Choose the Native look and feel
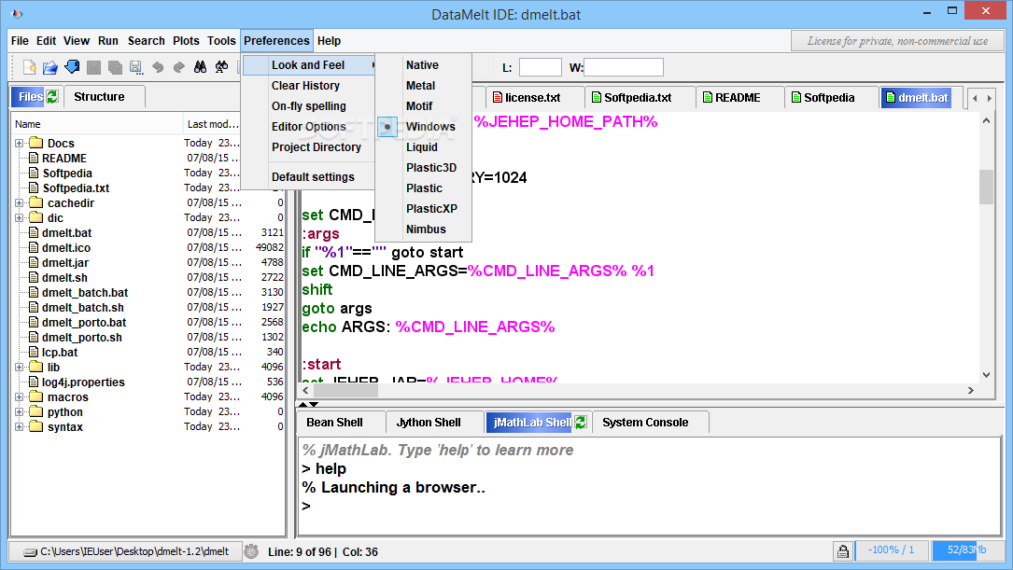This screenshot has width=1013, height=570. click(x=422, y=65)
